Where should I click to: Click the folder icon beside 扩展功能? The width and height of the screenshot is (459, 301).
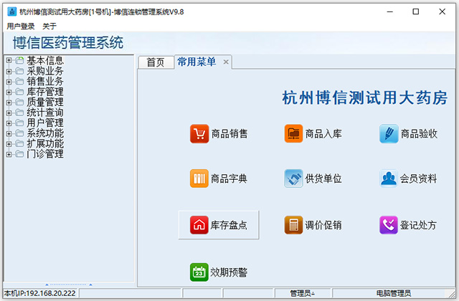(x=19, y=143)
